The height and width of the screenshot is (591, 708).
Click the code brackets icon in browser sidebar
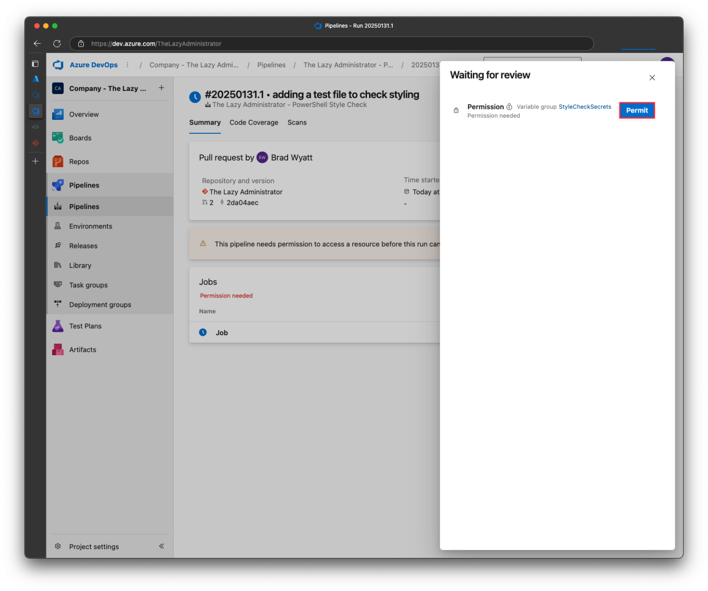(x=35, y=127)
